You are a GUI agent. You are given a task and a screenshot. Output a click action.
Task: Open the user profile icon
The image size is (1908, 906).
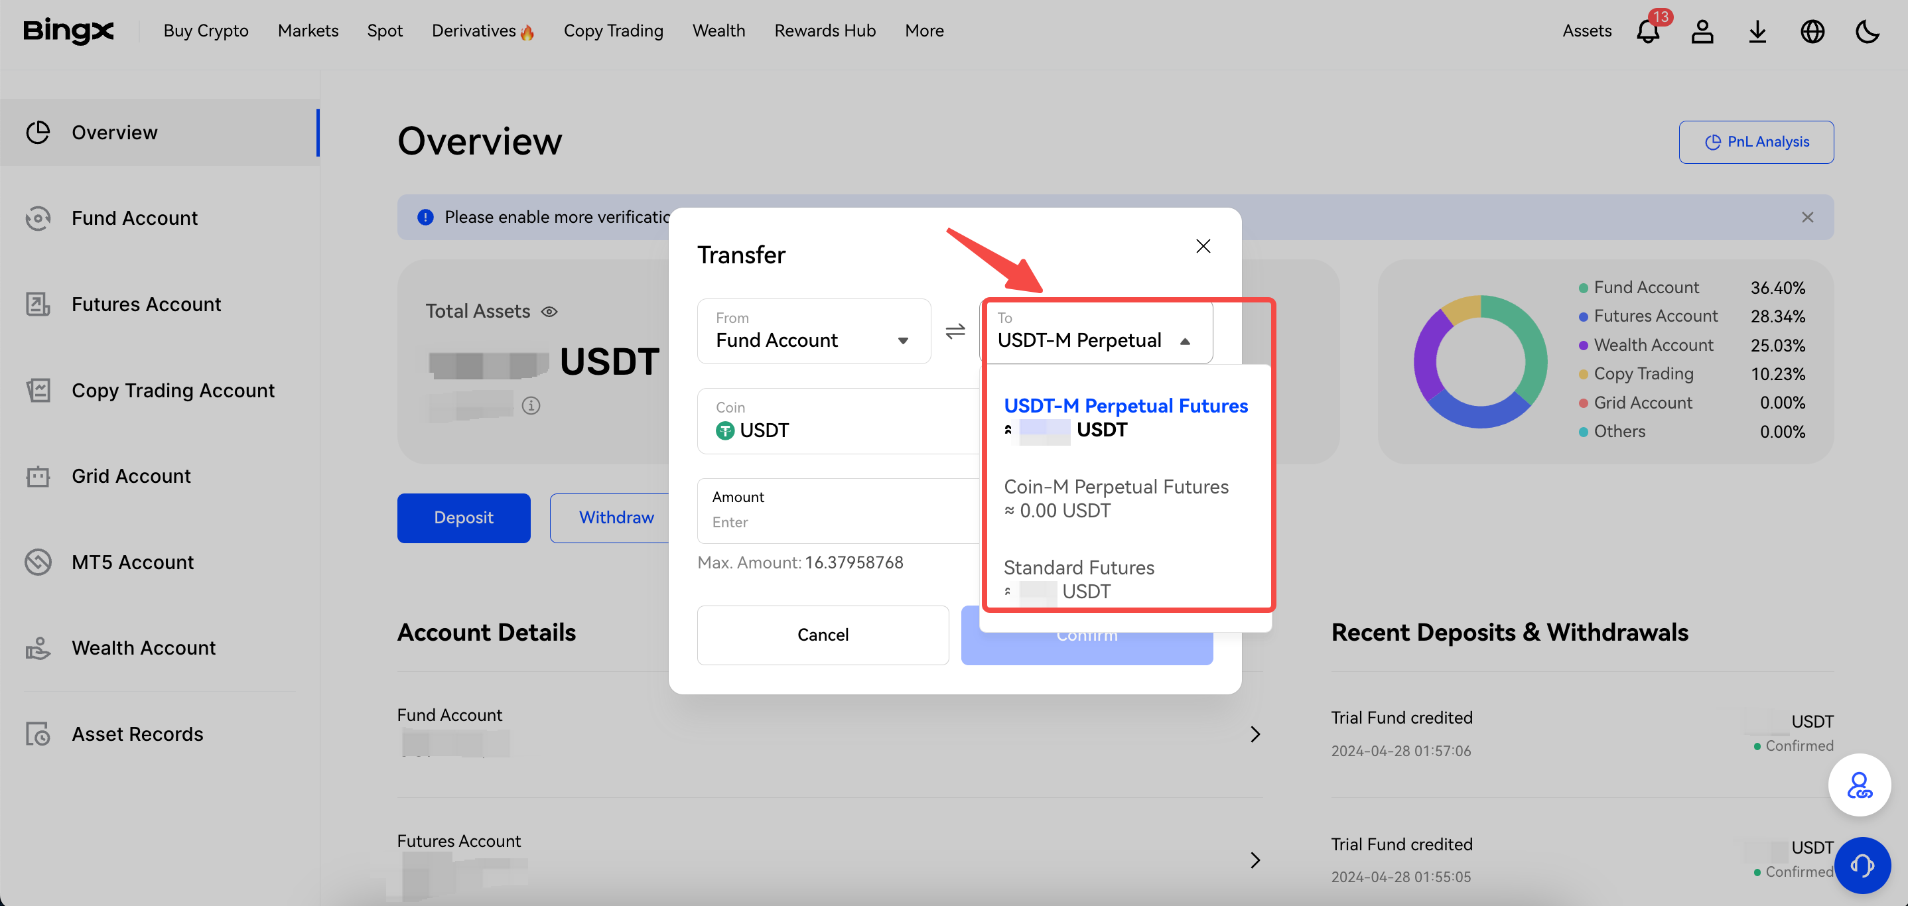[x=1702, y=31]
